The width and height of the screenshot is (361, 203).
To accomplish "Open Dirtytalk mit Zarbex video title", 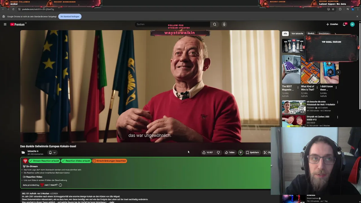I will 318,118.
